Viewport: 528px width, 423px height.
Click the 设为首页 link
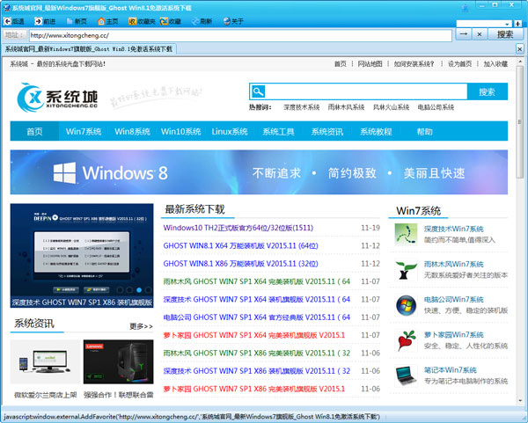pyautogui.click(x=459, y=64)
